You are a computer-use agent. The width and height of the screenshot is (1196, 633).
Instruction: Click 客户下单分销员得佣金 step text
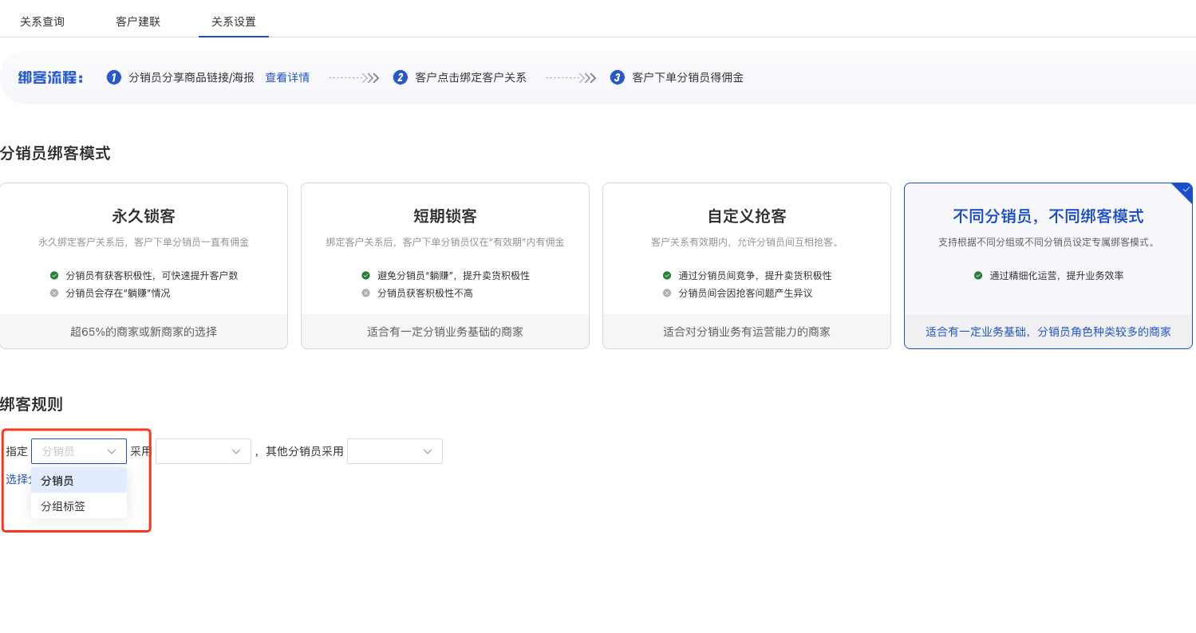[688, 77]
